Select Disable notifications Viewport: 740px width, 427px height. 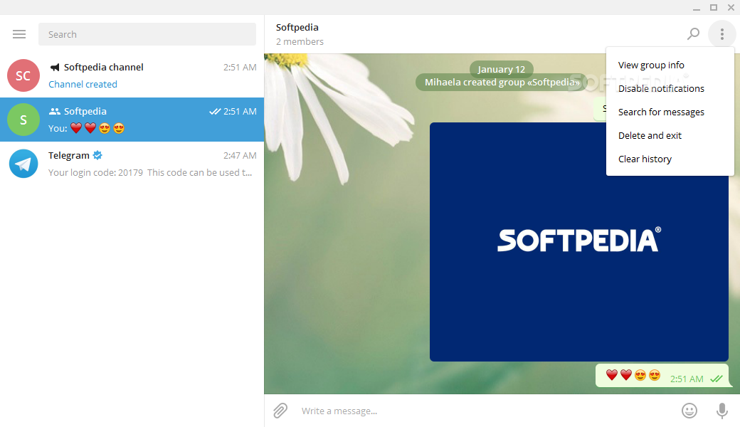pyautogui.click(x=670, y=89)
